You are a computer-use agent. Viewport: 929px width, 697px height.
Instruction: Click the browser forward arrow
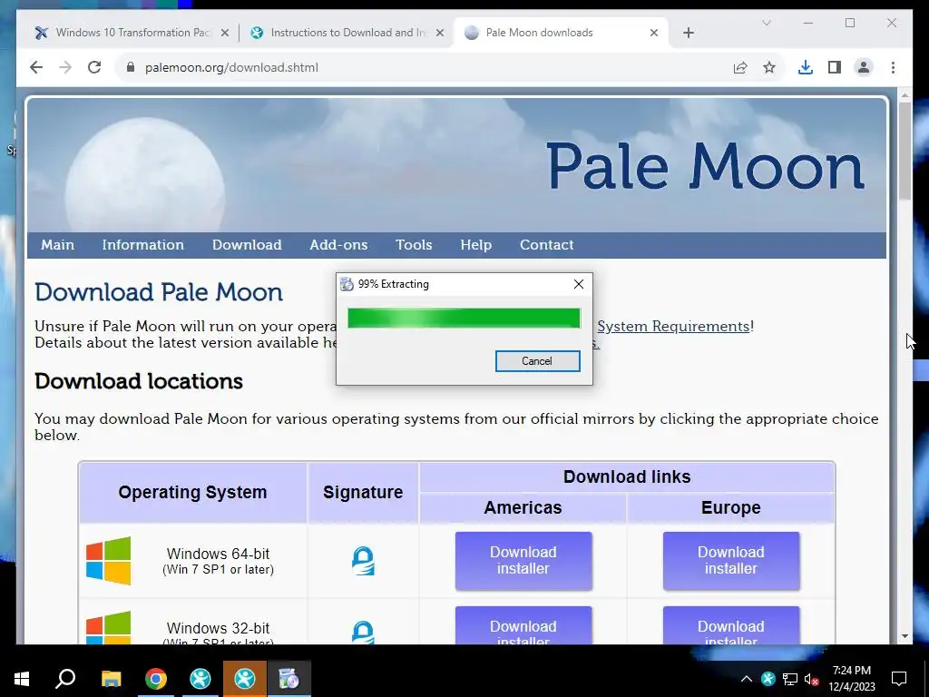pos(65,67)
